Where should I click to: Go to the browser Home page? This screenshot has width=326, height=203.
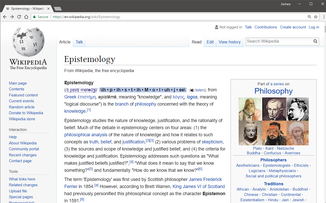point(26,17)
